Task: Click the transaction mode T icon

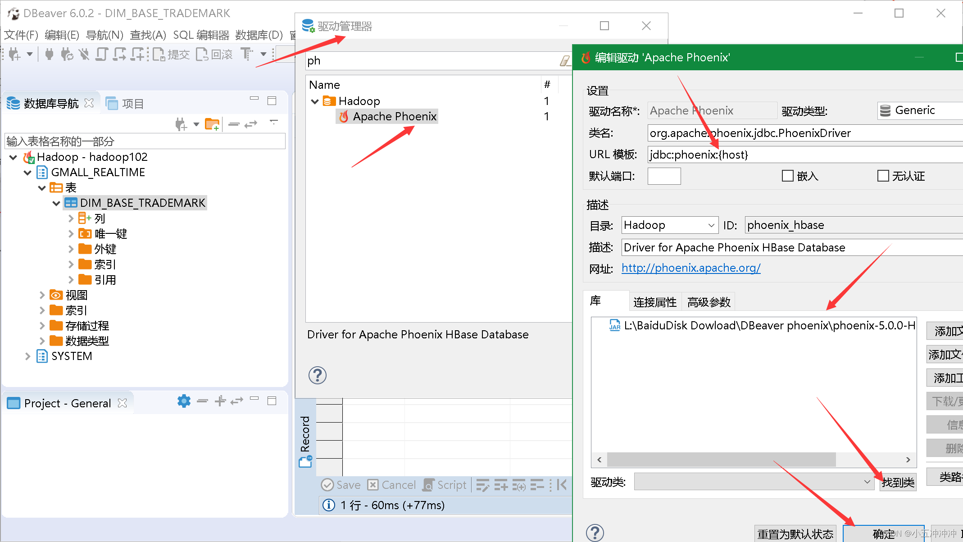Action: point(246,54)
